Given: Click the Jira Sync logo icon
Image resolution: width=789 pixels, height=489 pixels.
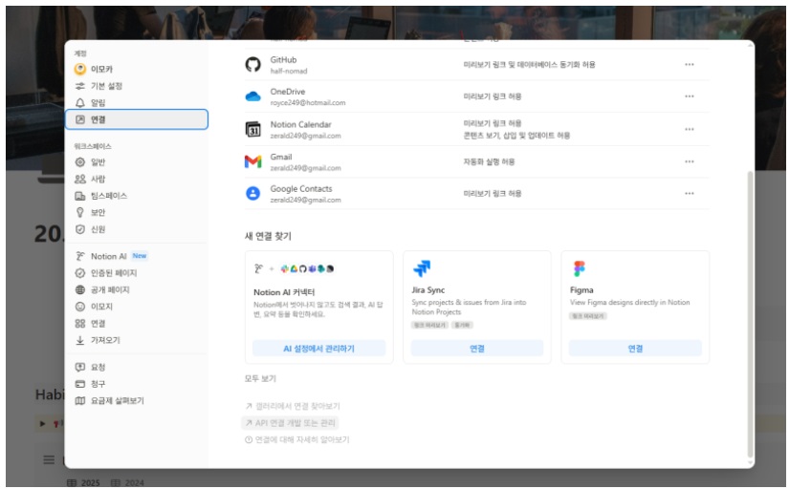Looking at the screenshot, I should point(422,268).
